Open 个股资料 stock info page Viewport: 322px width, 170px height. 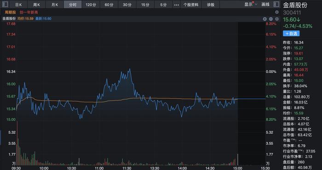[x=191, y=5]
